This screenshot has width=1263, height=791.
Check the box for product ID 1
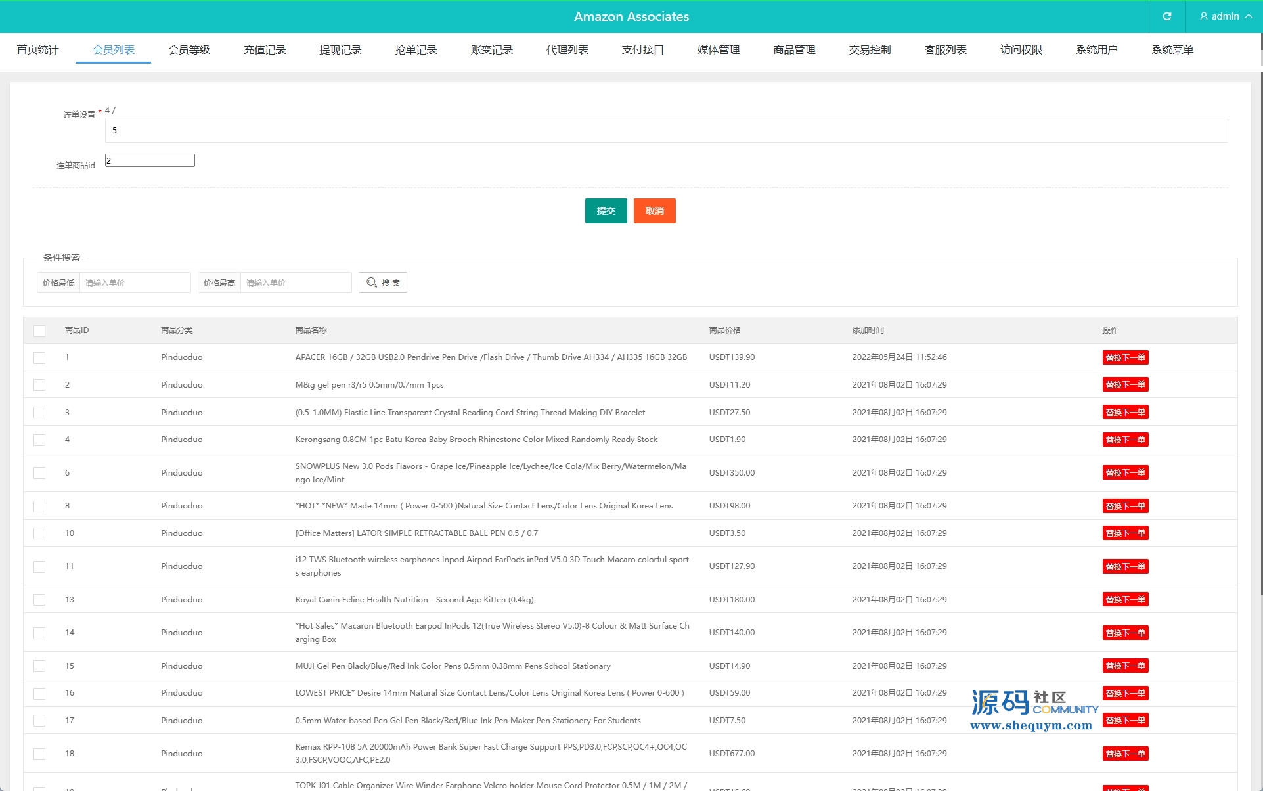(39, 357)
